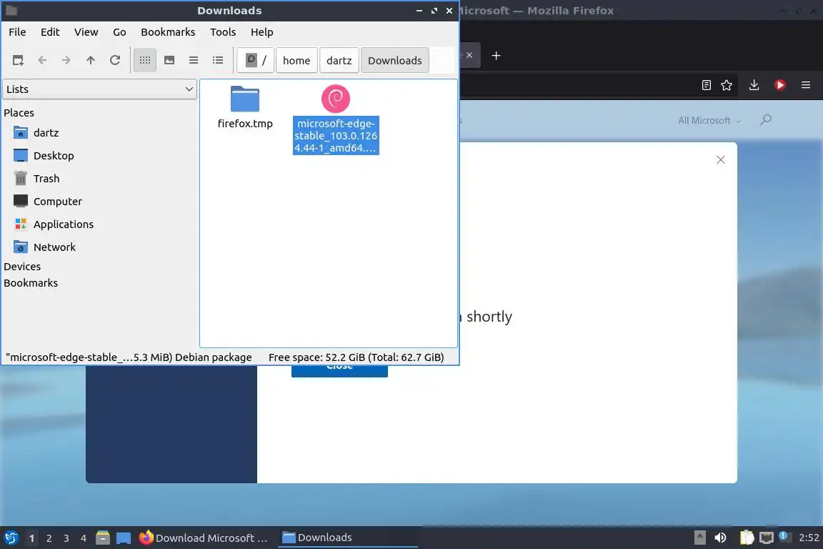Open the Help menu
Screen dimensions: 823x549
(x=262, y=32)
